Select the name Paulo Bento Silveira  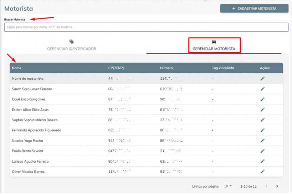click(x=27, y=151)
